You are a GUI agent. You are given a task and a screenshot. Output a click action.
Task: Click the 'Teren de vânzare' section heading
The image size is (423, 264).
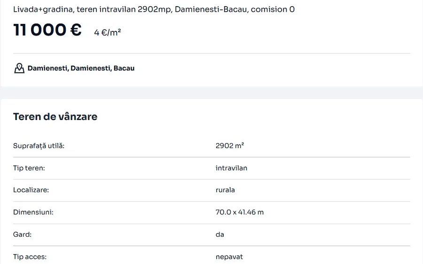(x=55, y=117)
